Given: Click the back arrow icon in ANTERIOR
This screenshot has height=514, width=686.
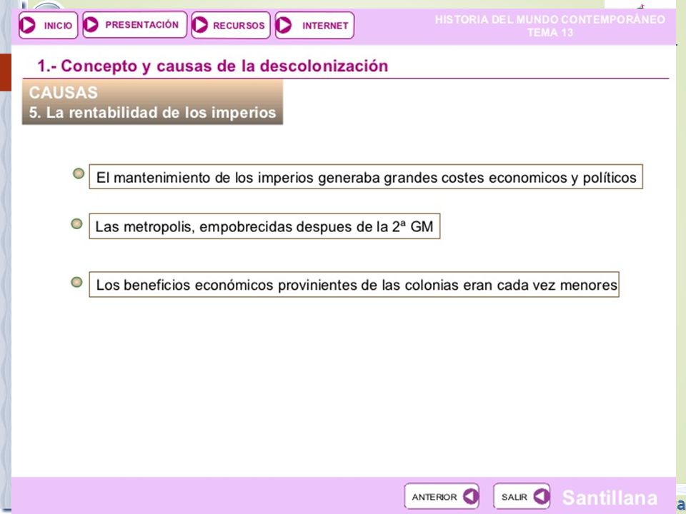Looking at the screenshot, I should 471,496.
